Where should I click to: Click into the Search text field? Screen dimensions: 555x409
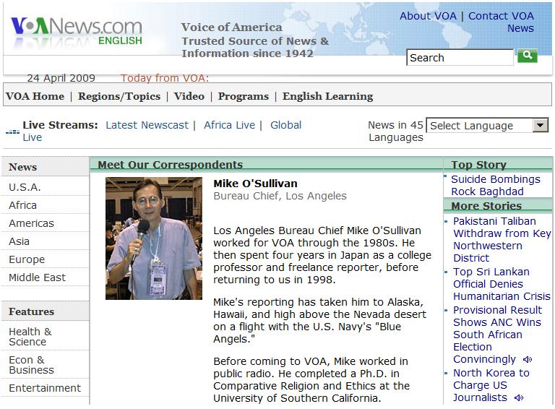[x=460, y=58]
